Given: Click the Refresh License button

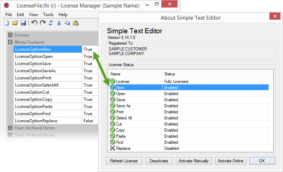Looking at the screenshot, I should (124, 161).
